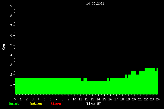Image resolution: width=164 pixels, height=109 pixels.
Task: Click the 1 value on Kp axis
Action: click(11, 84)
